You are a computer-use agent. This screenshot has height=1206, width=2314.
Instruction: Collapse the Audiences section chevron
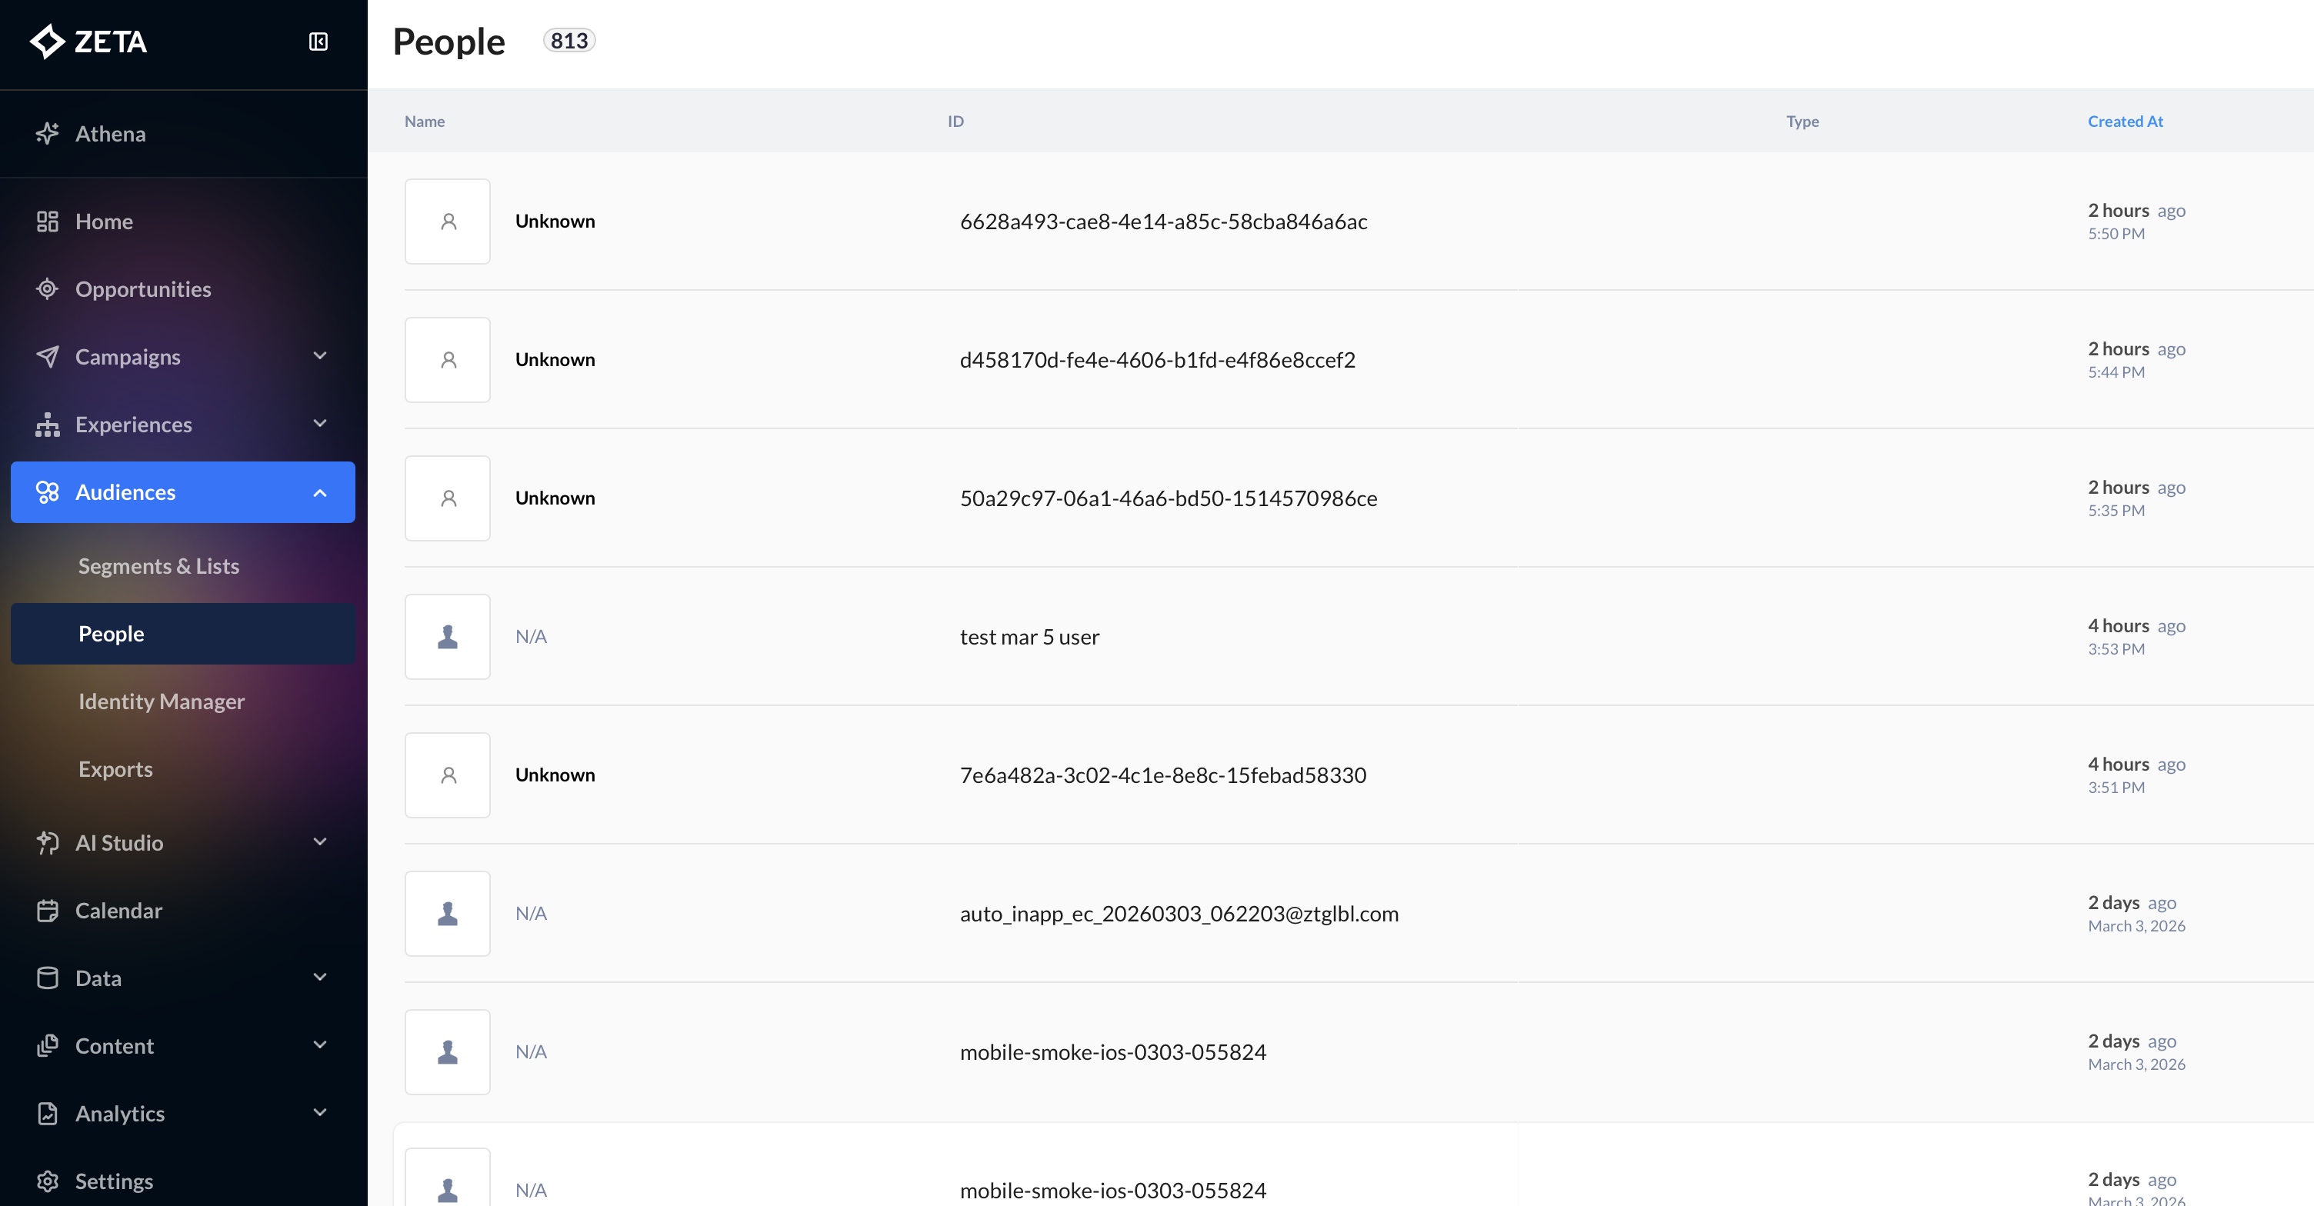pyautogui.click(x=320, y=492)
